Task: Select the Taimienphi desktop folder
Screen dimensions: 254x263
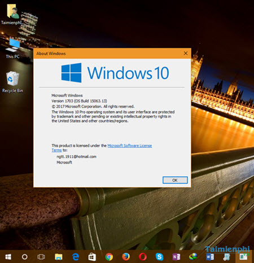Action: point(12,15)
